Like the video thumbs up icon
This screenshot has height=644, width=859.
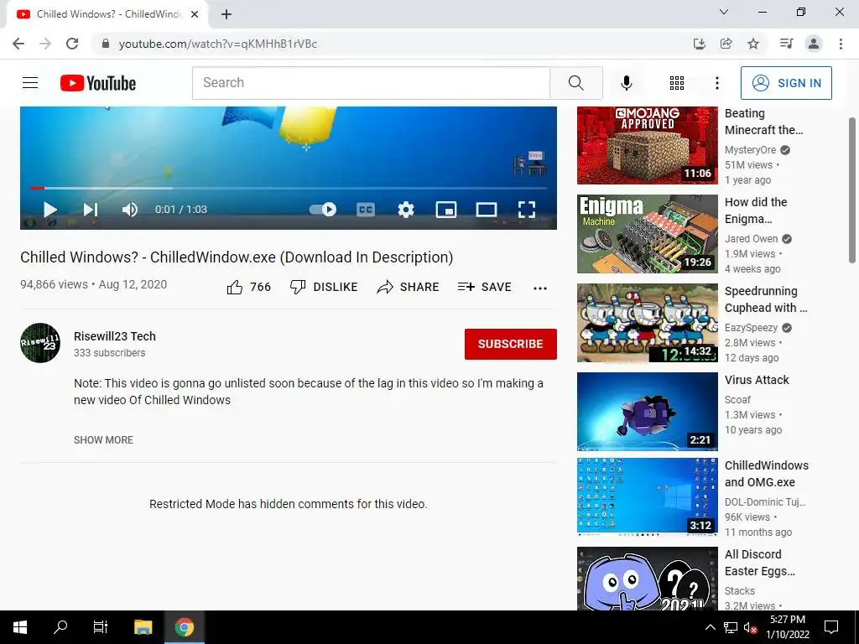(235, 287)
